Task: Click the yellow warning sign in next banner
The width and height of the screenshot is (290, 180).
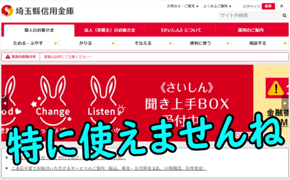Action: point(276,88)
